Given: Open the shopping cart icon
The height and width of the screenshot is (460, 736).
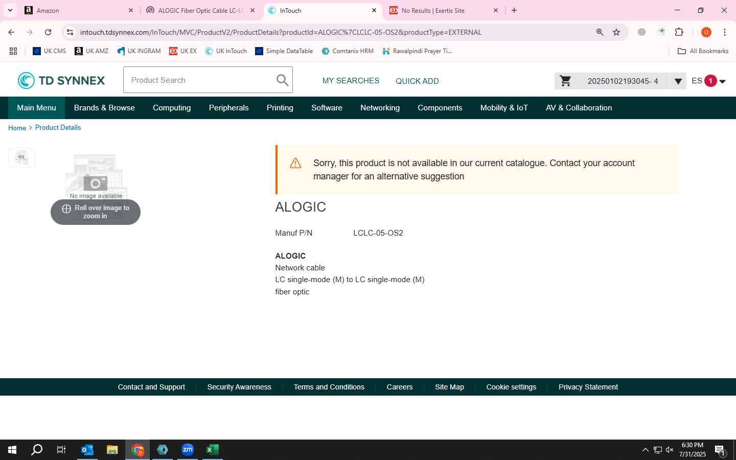Looking at the screenshot, I should click(x=565, y=81).
